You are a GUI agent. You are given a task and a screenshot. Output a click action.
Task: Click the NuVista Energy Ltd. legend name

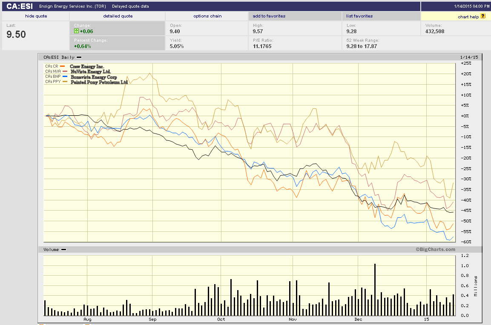(91, 71)
